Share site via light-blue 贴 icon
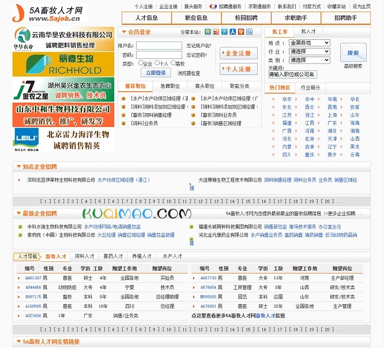 pyautogui.click(x=249, y=32)
